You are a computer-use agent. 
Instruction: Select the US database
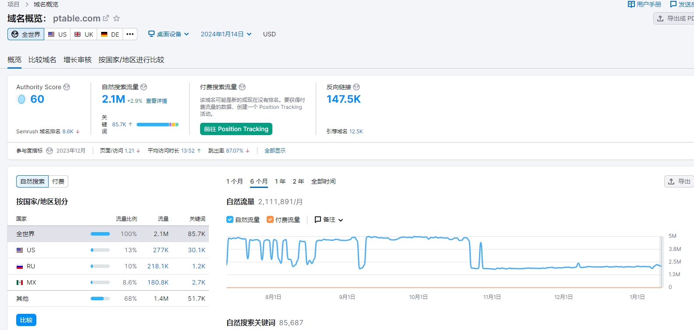click(x=57, y=34)
